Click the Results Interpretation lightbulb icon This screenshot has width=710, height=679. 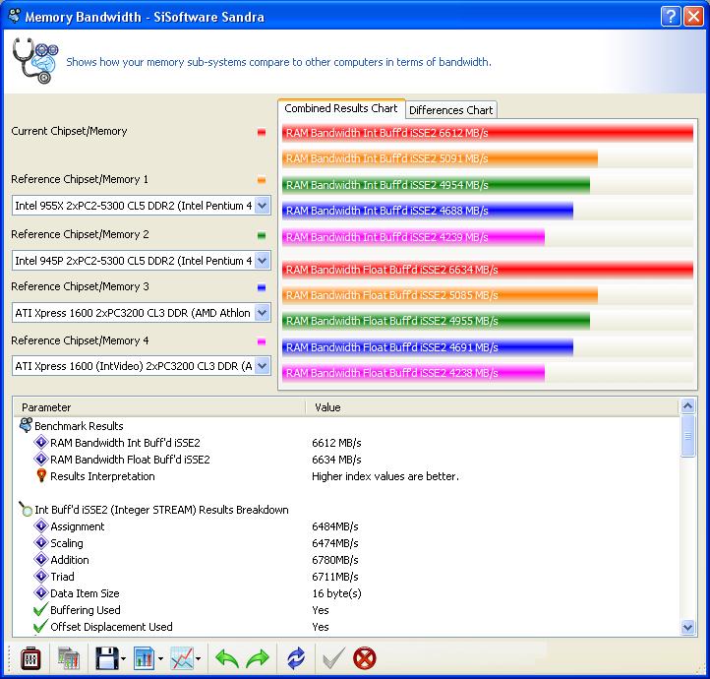coord(41,475)
